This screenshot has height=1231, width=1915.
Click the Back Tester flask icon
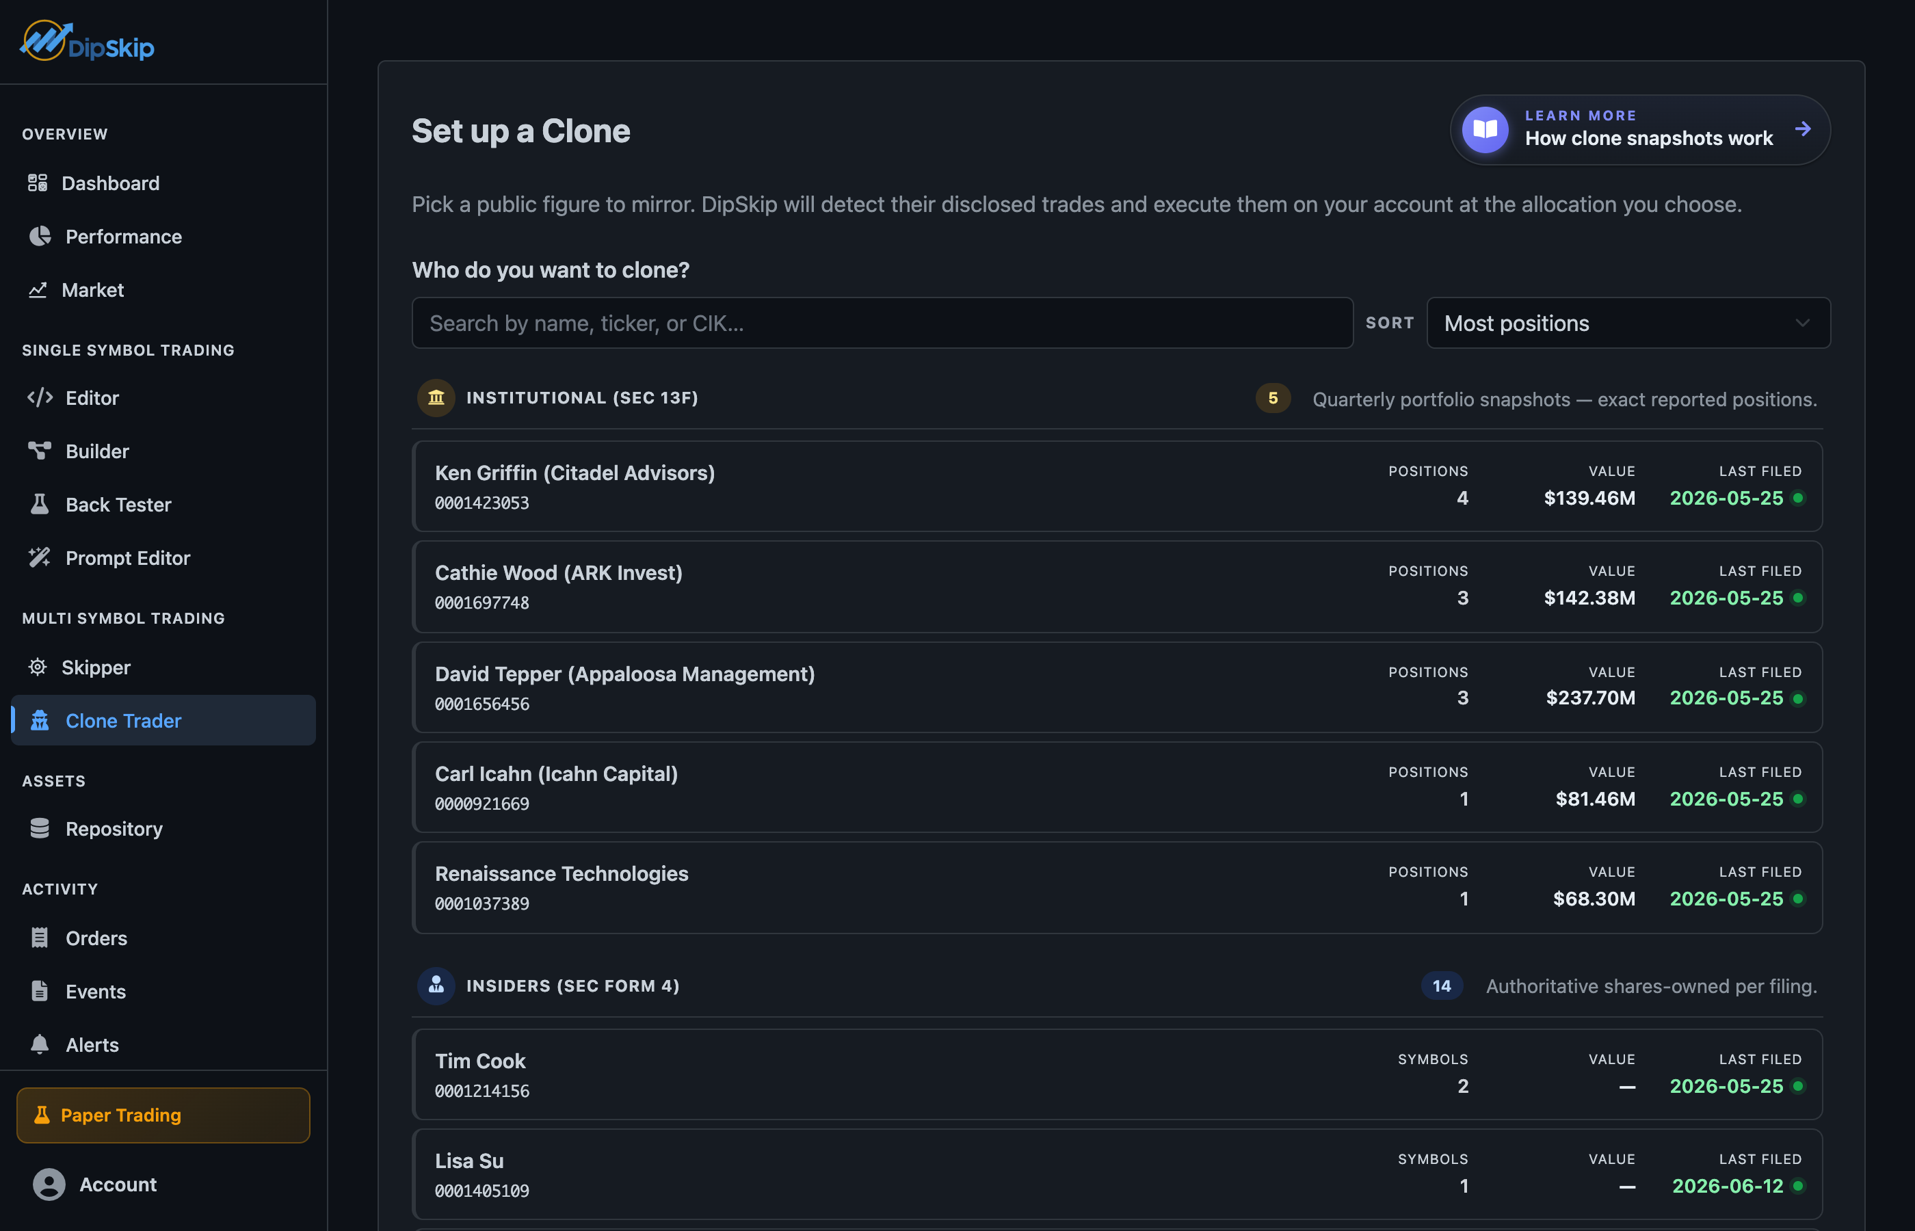coord(39,505)
